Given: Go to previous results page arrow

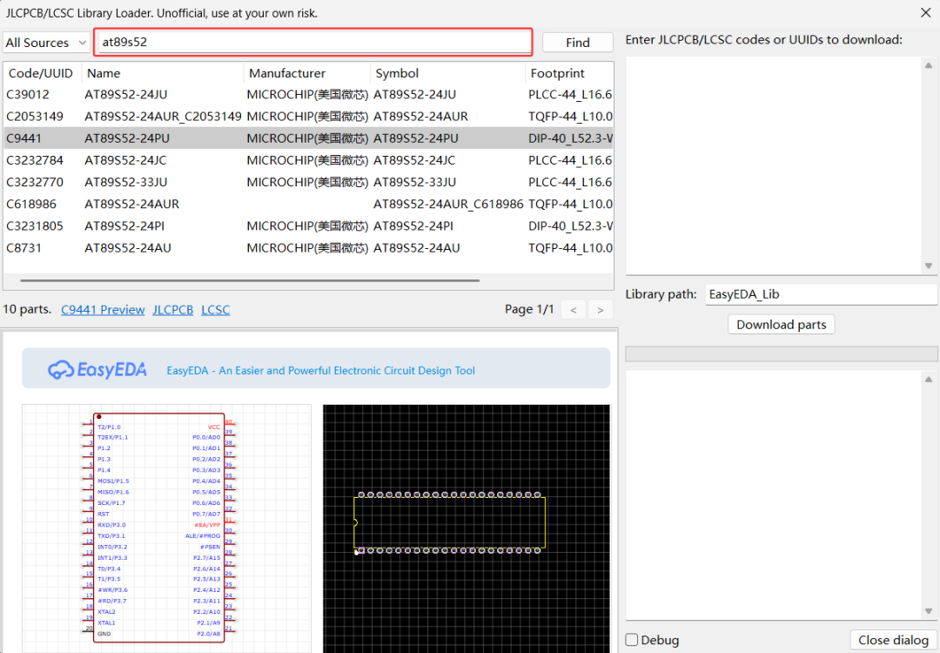Looking at the screenshot, I should [574, 310].
